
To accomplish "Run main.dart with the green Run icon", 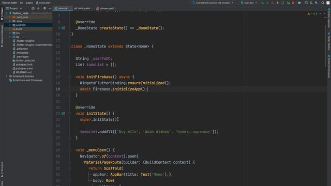I will pos(263,3).
